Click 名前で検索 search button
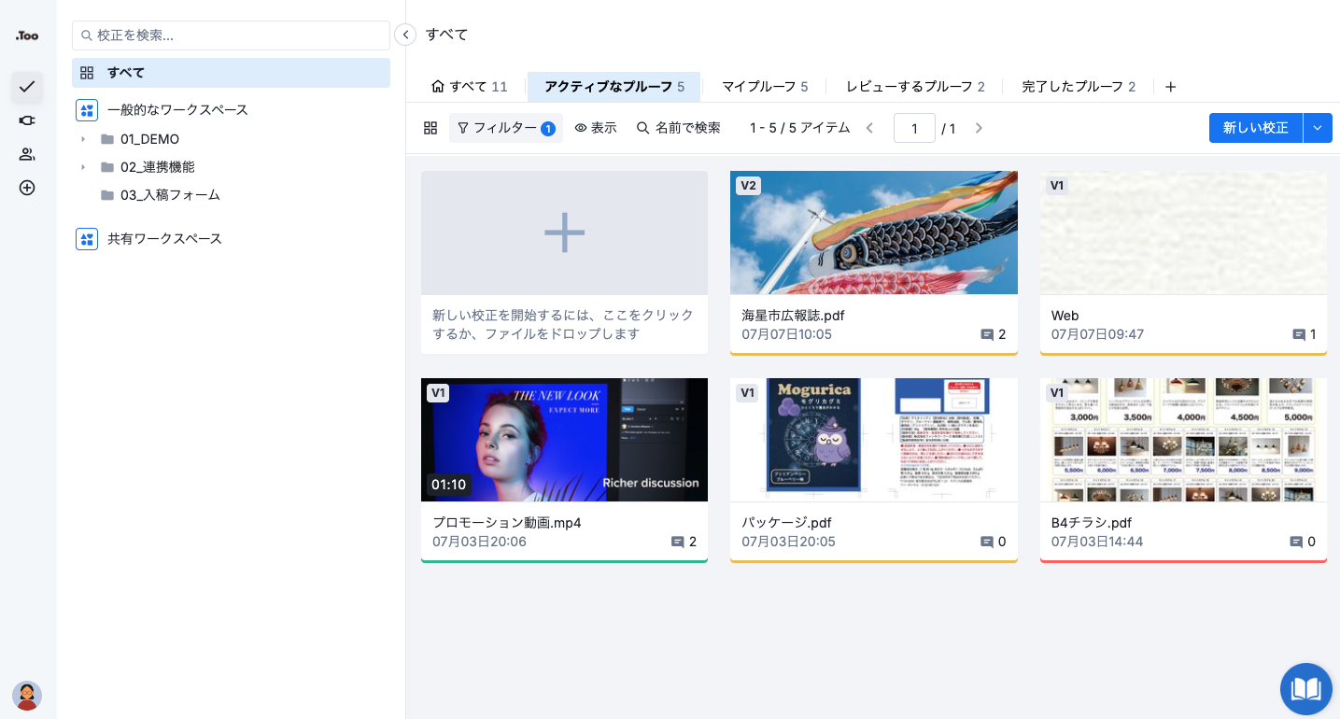 679,128
